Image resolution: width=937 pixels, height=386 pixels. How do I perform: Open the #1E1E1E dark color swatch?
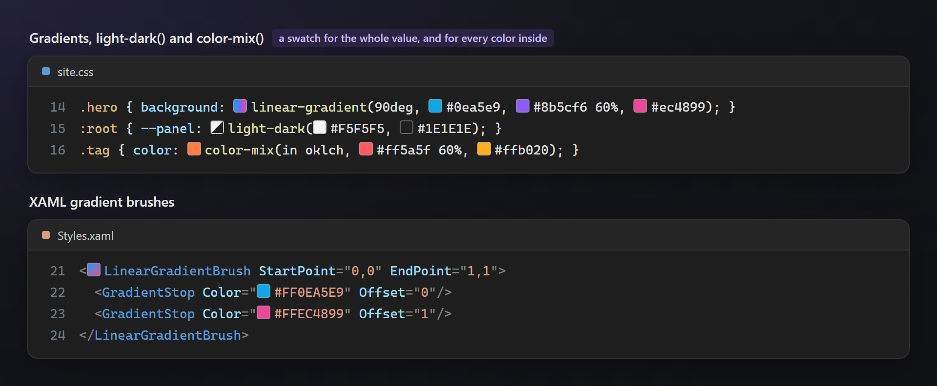pyautogui.click(x=407, y=127)
